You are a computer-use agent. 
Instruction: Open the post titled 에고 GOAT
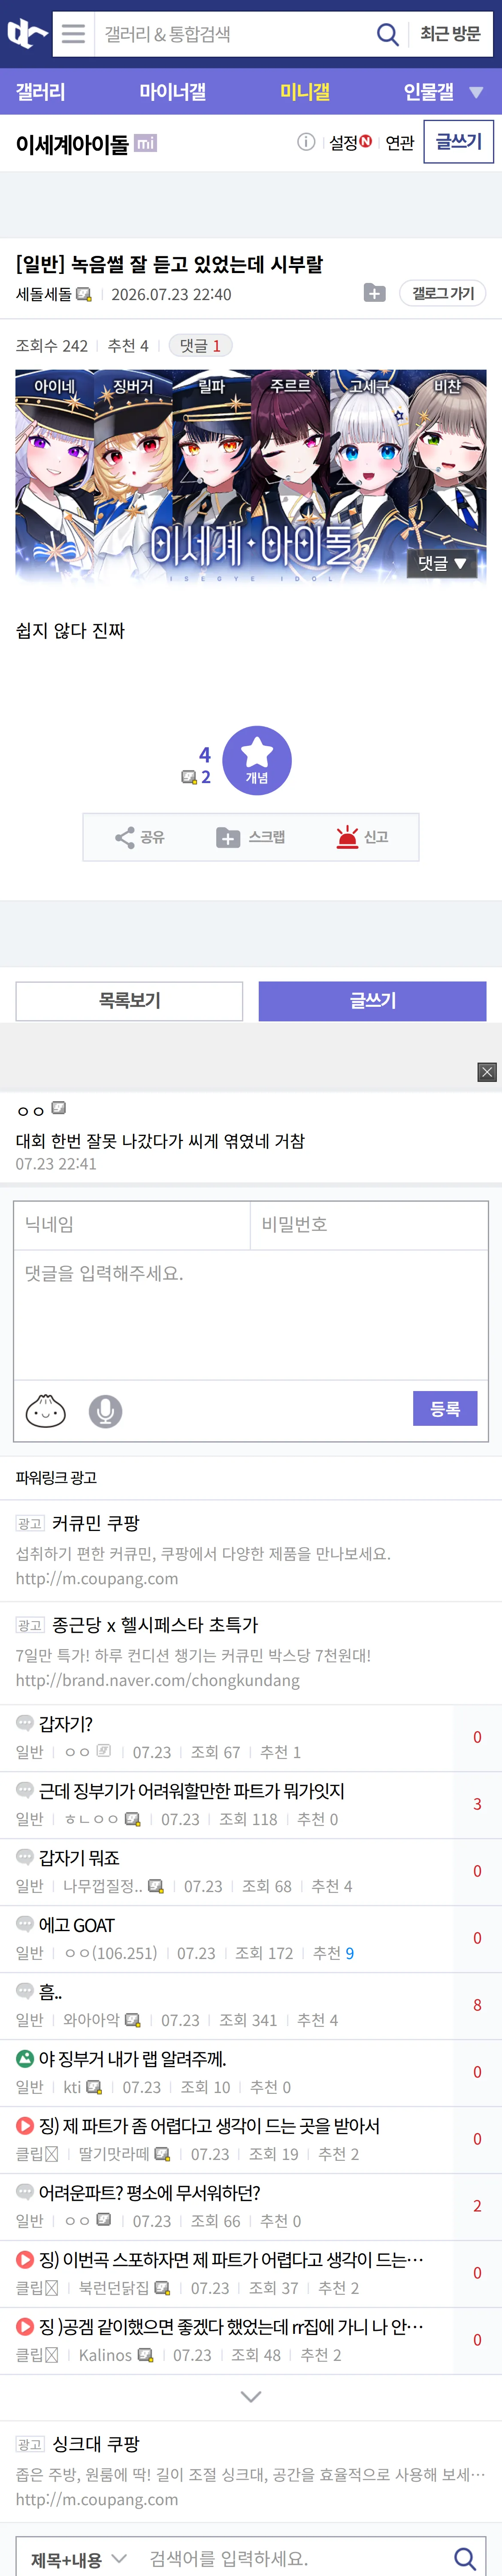coord(76,1925)
